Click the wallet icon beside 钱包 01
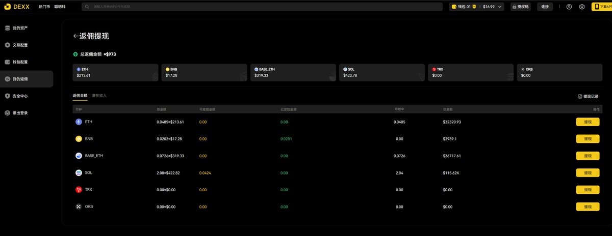This screenshot has width=612, height=236. click(454, 7)
